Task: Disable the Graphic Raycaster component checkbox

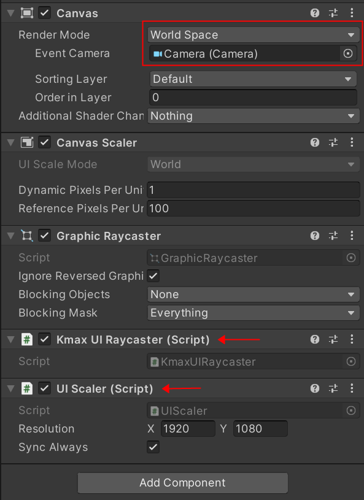Action: tap(44, 236)
